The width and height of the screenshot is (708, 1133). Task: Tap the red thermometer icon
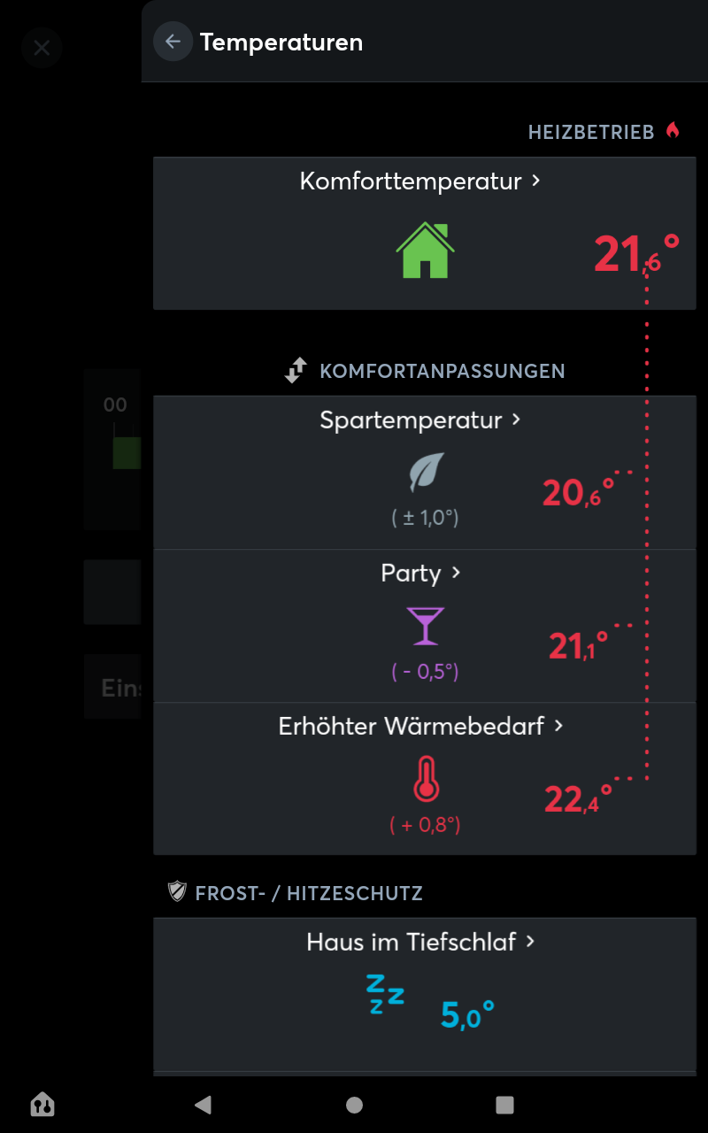point(426,779)
